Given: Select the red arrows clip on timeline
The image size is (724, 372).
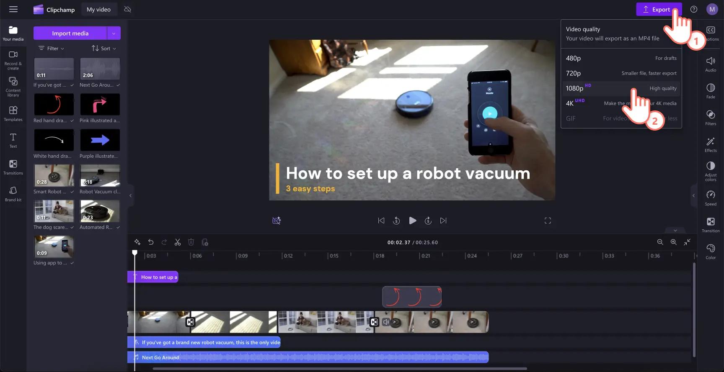Looking at the screenshot, I should (x=412, y=297).
